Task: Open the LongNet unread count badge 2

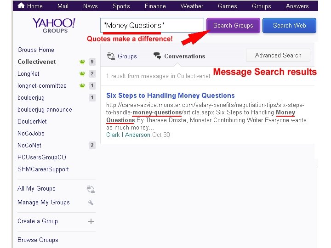Action: [x=92, y=73]
